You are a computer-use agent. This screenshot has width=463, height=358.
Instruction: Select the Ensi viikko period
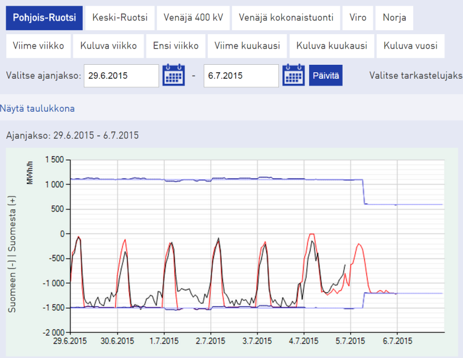click(x=175, y=46)
